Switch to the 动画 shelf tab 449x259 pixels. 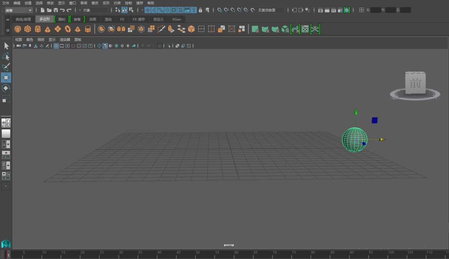[92, 19]
